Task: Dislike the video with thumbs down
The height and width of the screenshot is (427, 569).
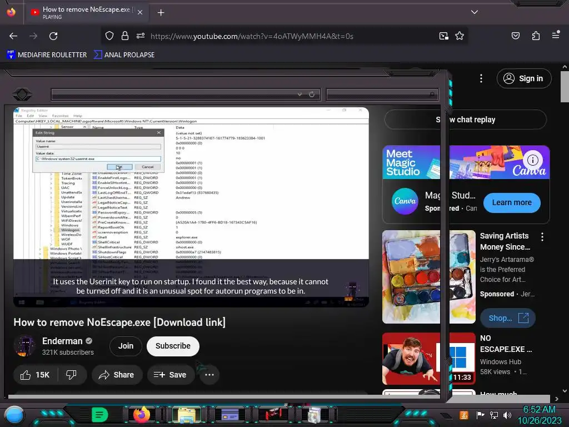Action: [x=72, y=375]
